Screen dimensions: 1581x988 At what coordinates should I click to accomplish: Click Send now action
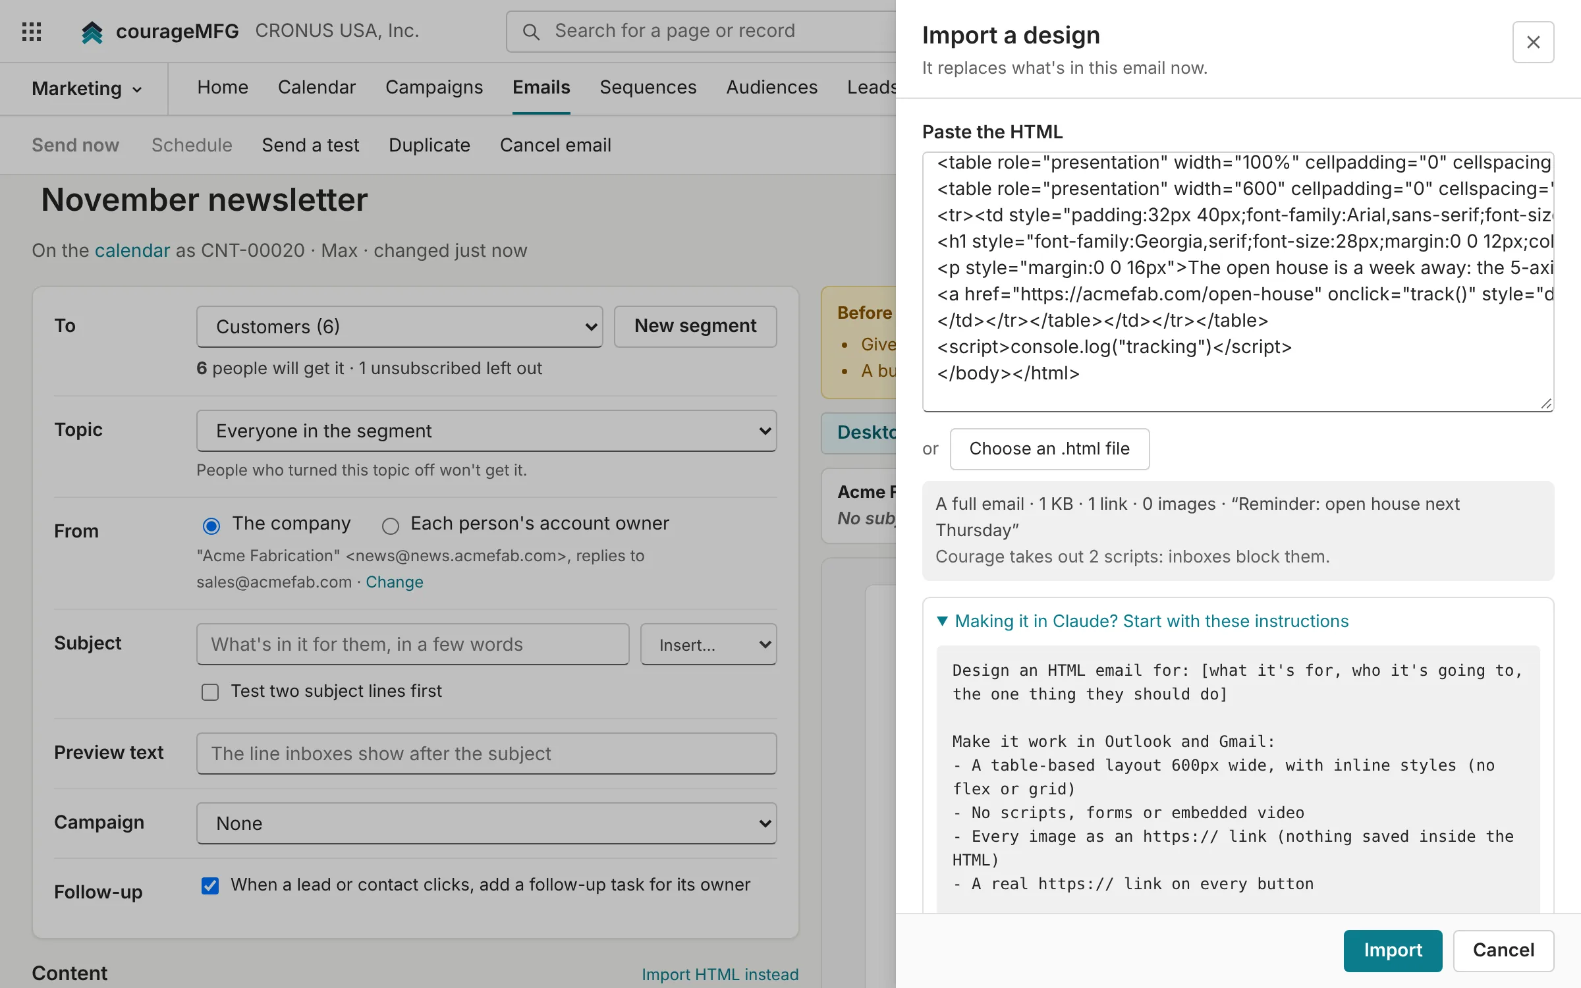click(x=76, y=145)
